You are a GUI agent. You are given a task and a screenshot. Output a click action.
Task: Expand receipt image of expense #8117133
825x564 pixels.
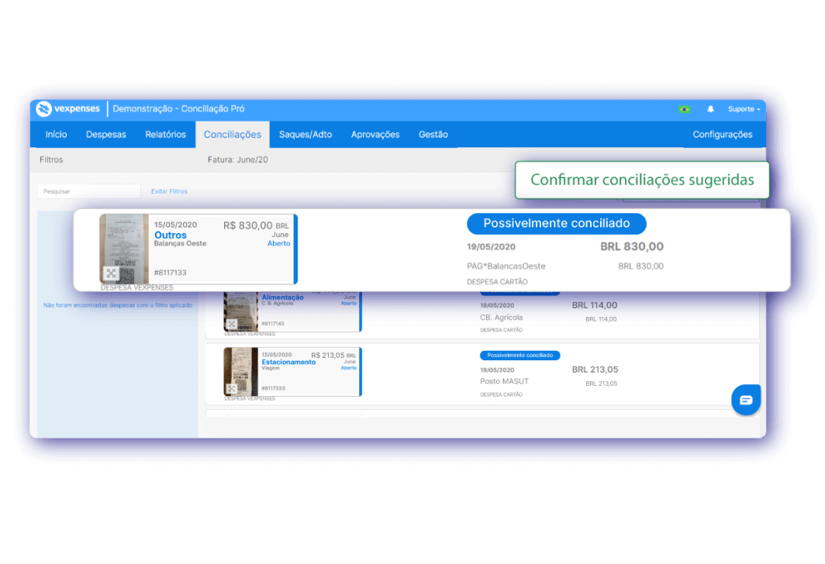(x=111, y=273)
